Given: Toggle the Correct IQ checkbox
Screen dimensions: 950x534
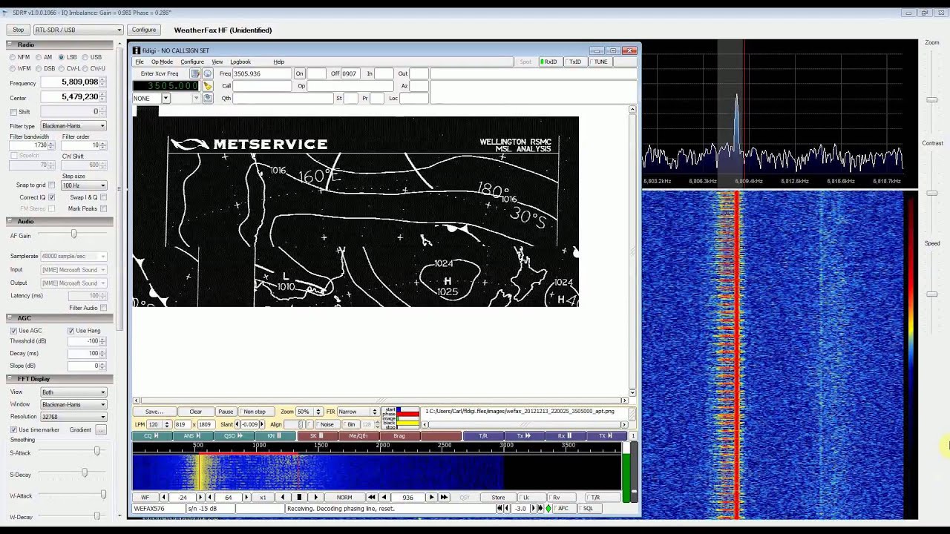Looking at the screenshot, I should coord(52,197).
